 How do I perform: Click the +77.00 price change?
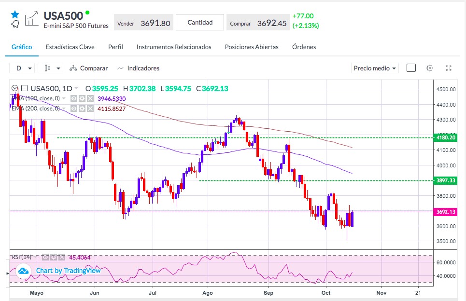(303, 16)
